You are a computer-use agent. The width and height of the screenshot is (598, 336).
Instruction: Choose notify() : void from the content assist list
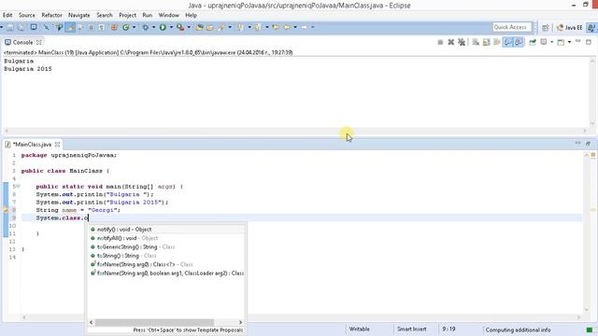click(x=166, y=230)
